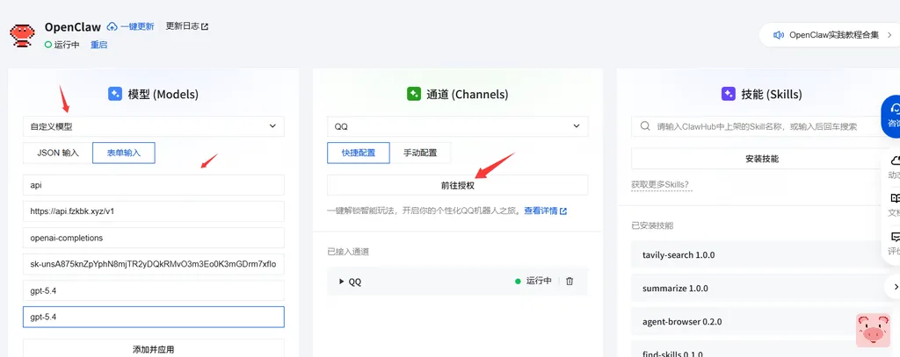Click the focused gpt-5.4 field

point(154,317)
